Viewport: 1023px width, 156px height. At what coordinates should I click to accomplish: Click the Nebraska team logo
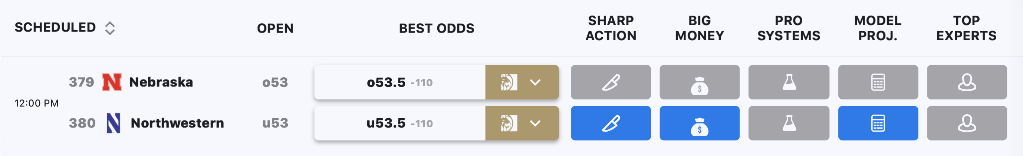point(112,82)
